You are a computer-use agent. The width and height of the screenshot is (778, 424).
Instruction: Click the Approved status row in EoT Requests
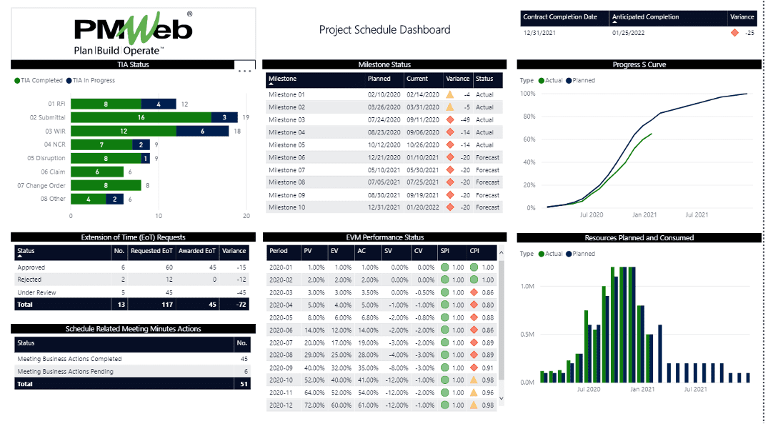click(30, 267)
